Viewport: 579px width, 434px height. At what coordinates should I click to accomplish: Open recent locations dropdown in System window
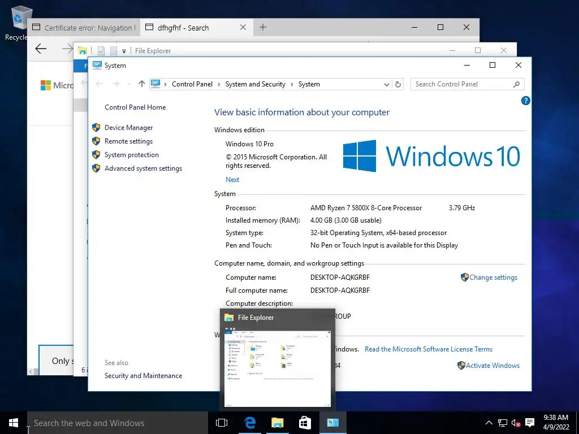[x=129, y=85]
